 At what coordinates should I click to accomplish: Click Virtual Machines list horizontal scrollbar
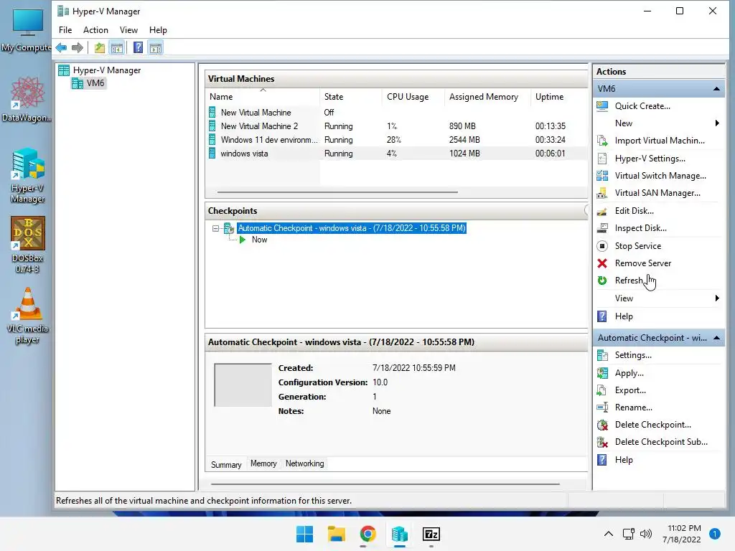[337, 192]
